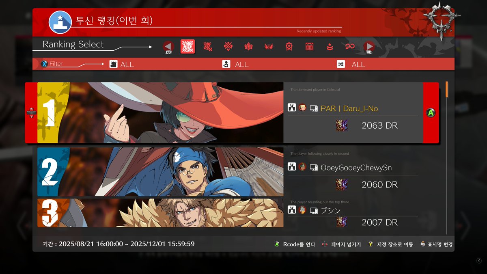Click player name ブシン
The height and width of the screenshot is (274, 487).
[330, 210]
